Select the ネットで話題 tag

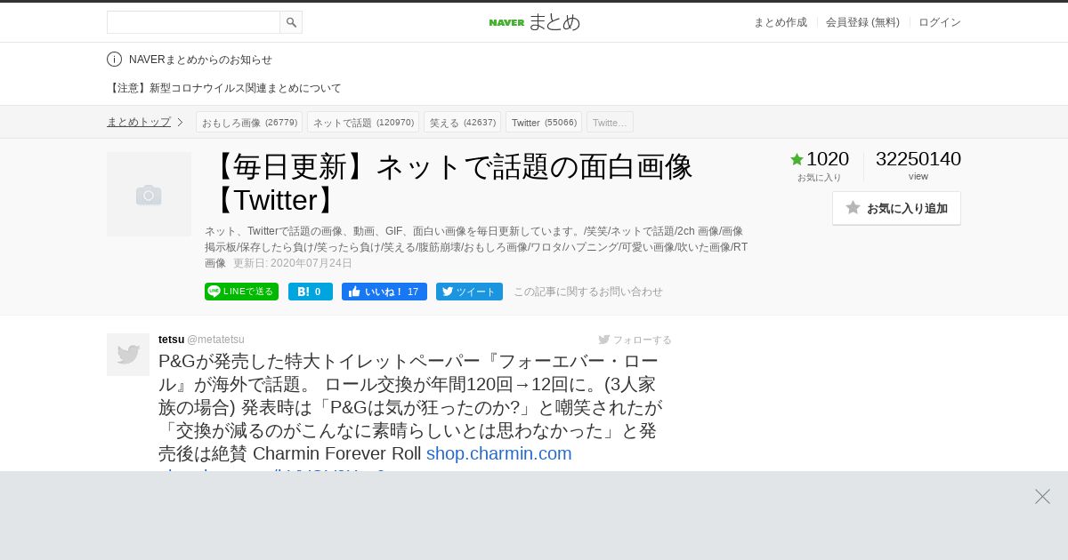363,122
